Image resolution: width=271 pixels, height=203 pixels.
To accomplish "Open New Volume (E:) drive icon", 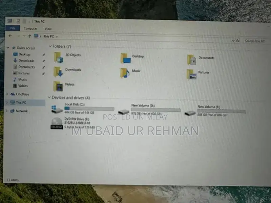I will [190, 113].
